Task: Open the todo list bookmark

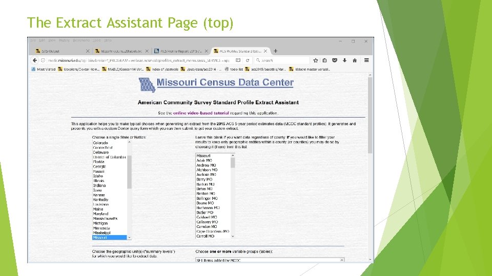Action: click(234, 69)
